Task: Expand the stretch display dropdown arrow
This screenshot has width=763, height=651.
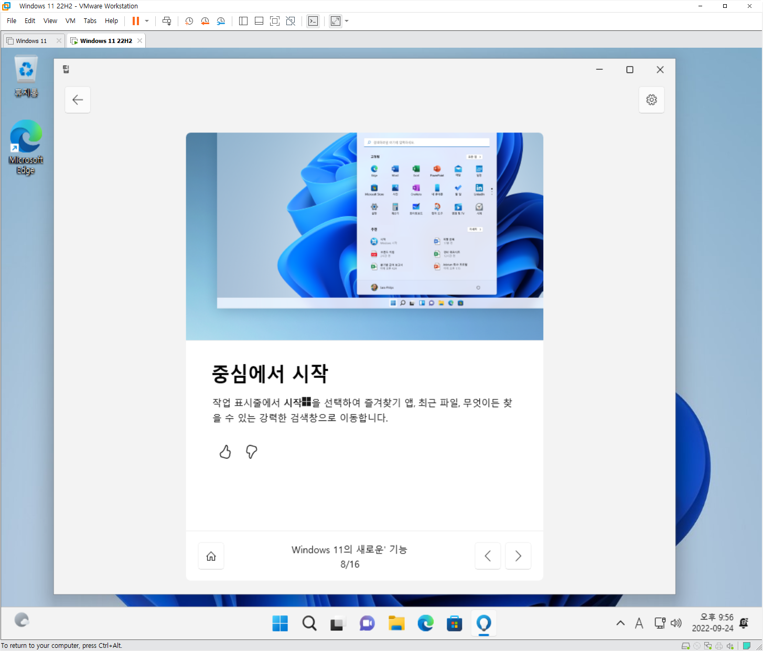Action: click(x=347, y=21)
